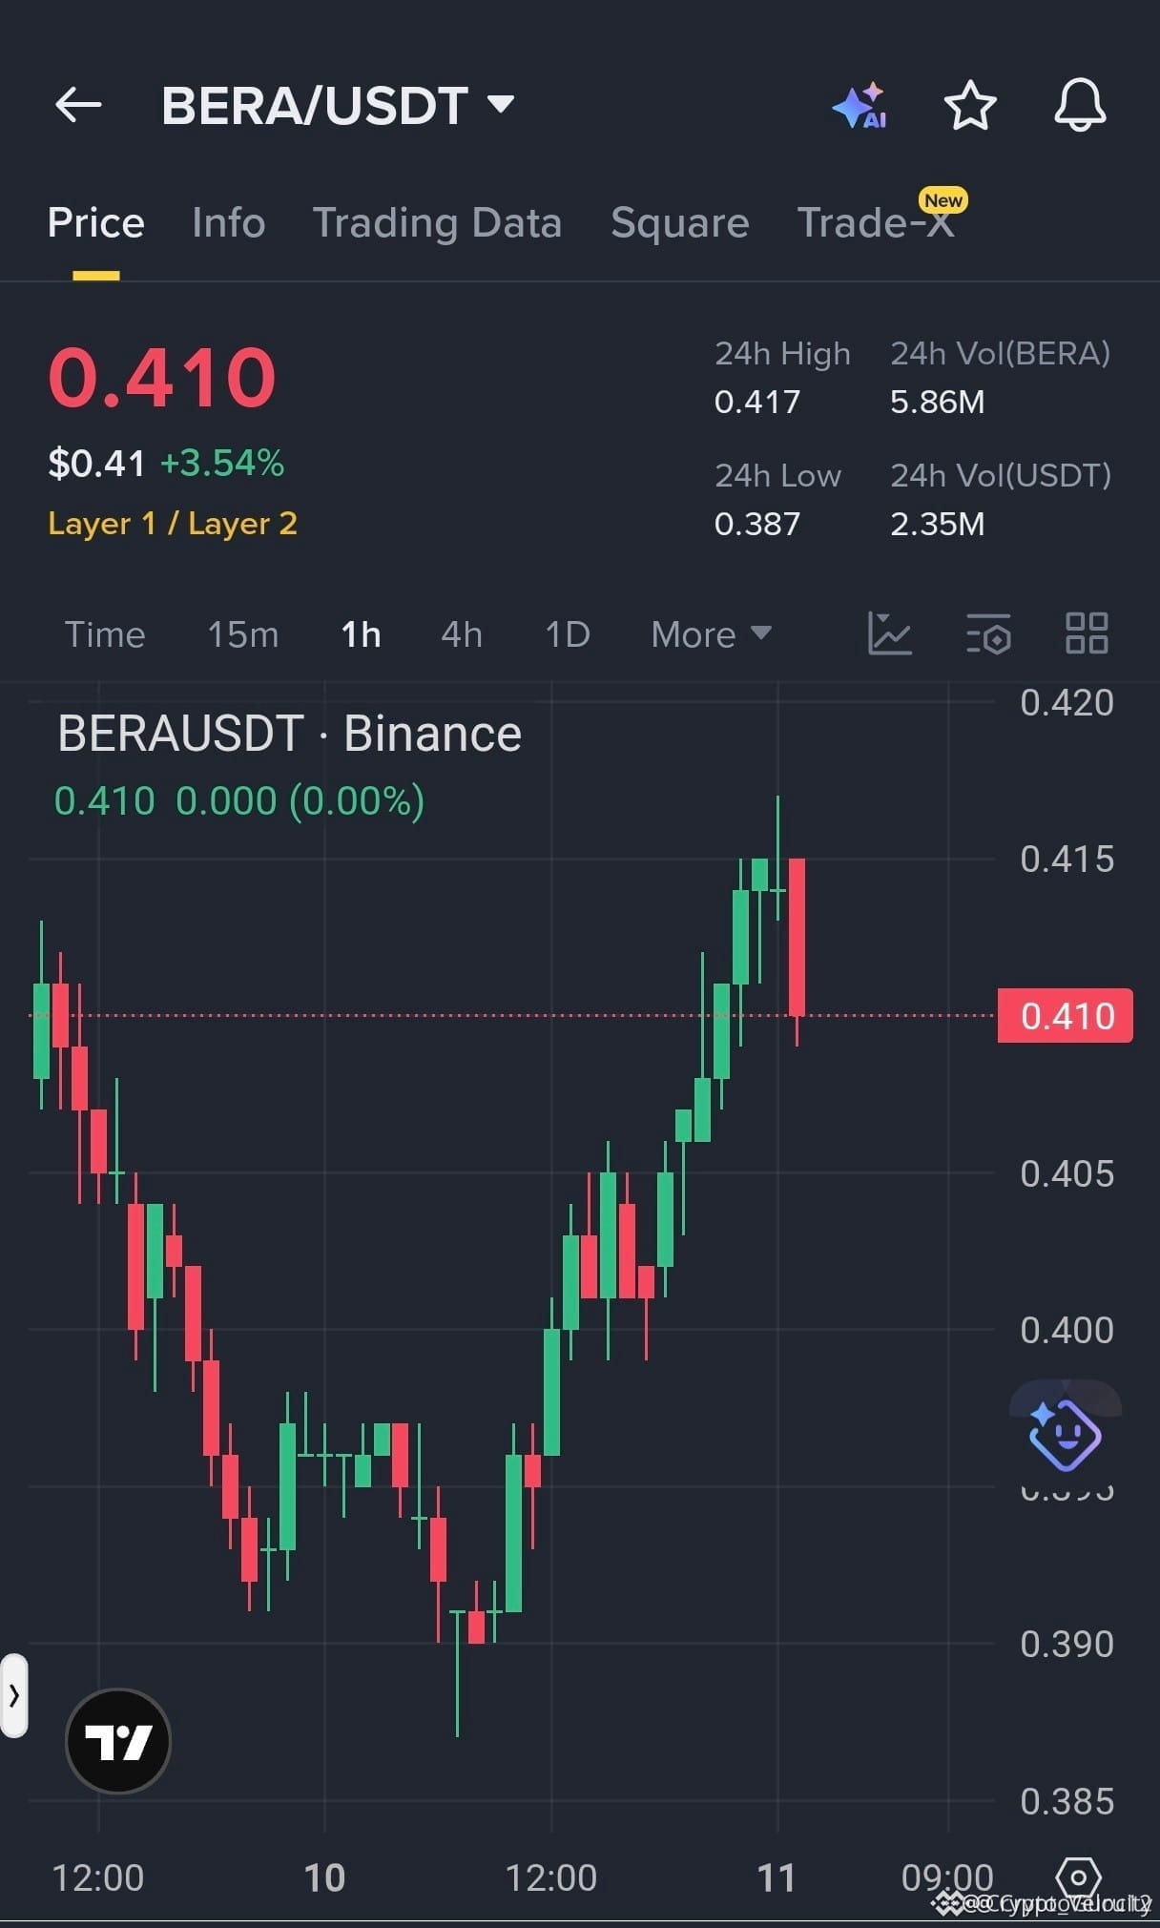Open the four-square grid layout icon
The width and height of the screenshot is (1160, 1928).
(x=1087, y=633)
